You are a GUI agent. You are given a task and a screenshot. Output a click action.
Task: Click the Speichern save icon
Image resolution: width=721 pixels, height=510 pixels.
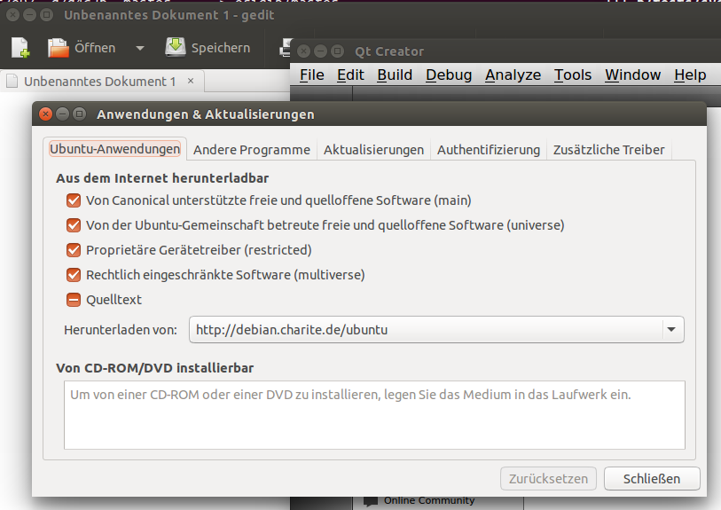pyautogui.click(x=176, y=48)
